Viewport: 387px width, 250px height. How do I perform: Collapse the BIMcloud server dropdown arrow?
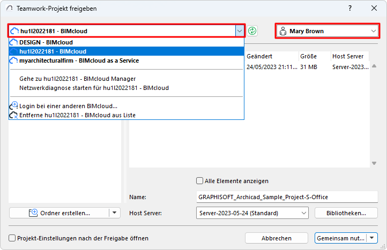pos(239,31)
